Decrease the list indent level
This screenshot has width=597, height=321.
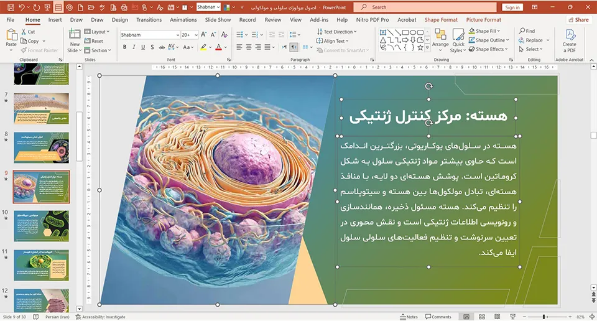pos(272,35)
